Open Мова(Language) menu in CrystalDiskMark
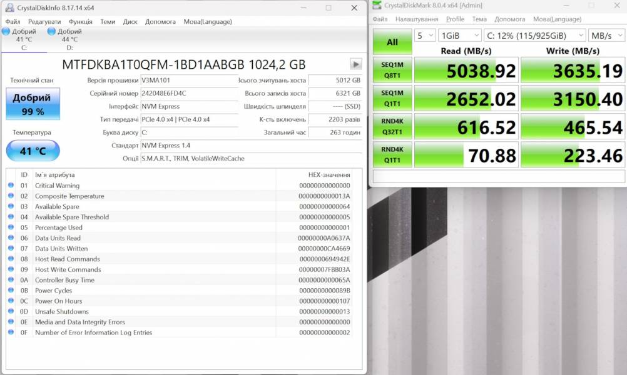 click(557, 19)
